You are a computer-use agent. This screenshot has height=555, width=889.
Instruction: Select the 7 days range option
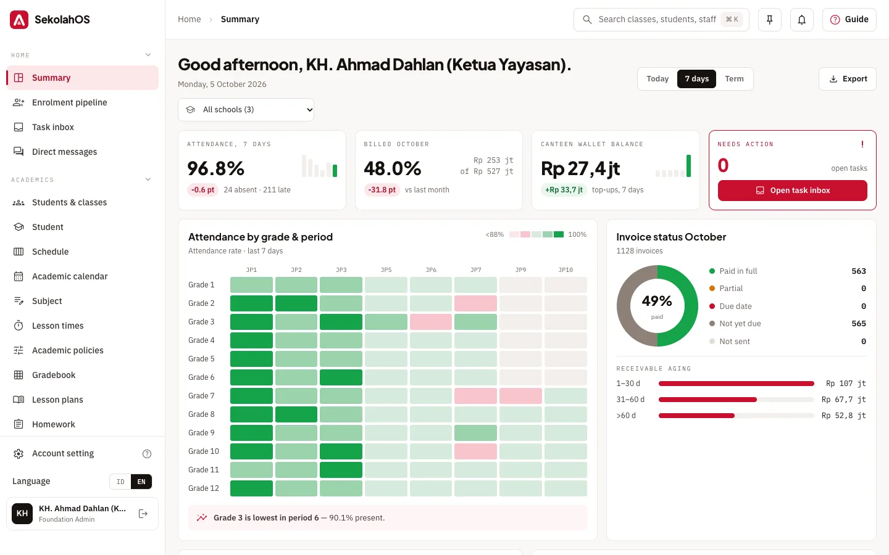pyautogui.click(x=696, y=79)
